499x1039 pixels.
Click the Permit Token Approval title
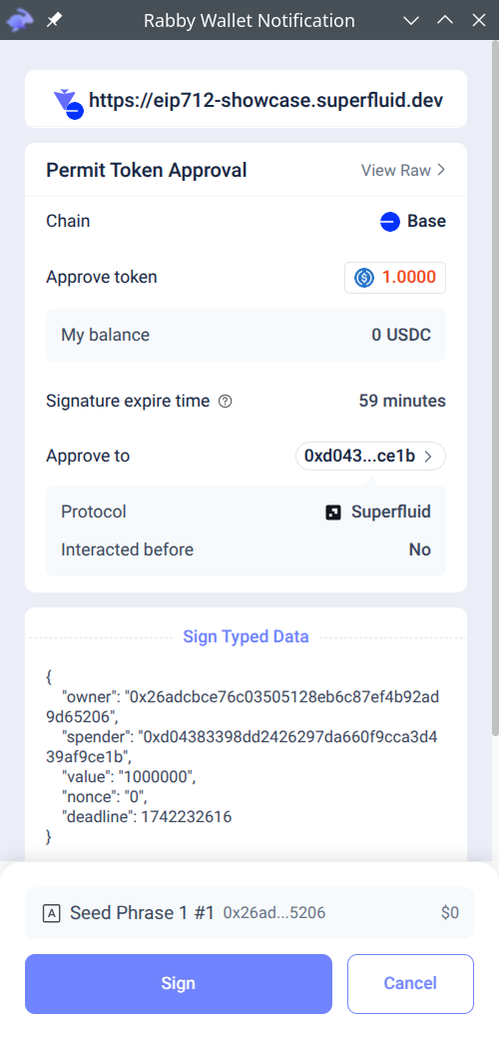coord(147,170)
